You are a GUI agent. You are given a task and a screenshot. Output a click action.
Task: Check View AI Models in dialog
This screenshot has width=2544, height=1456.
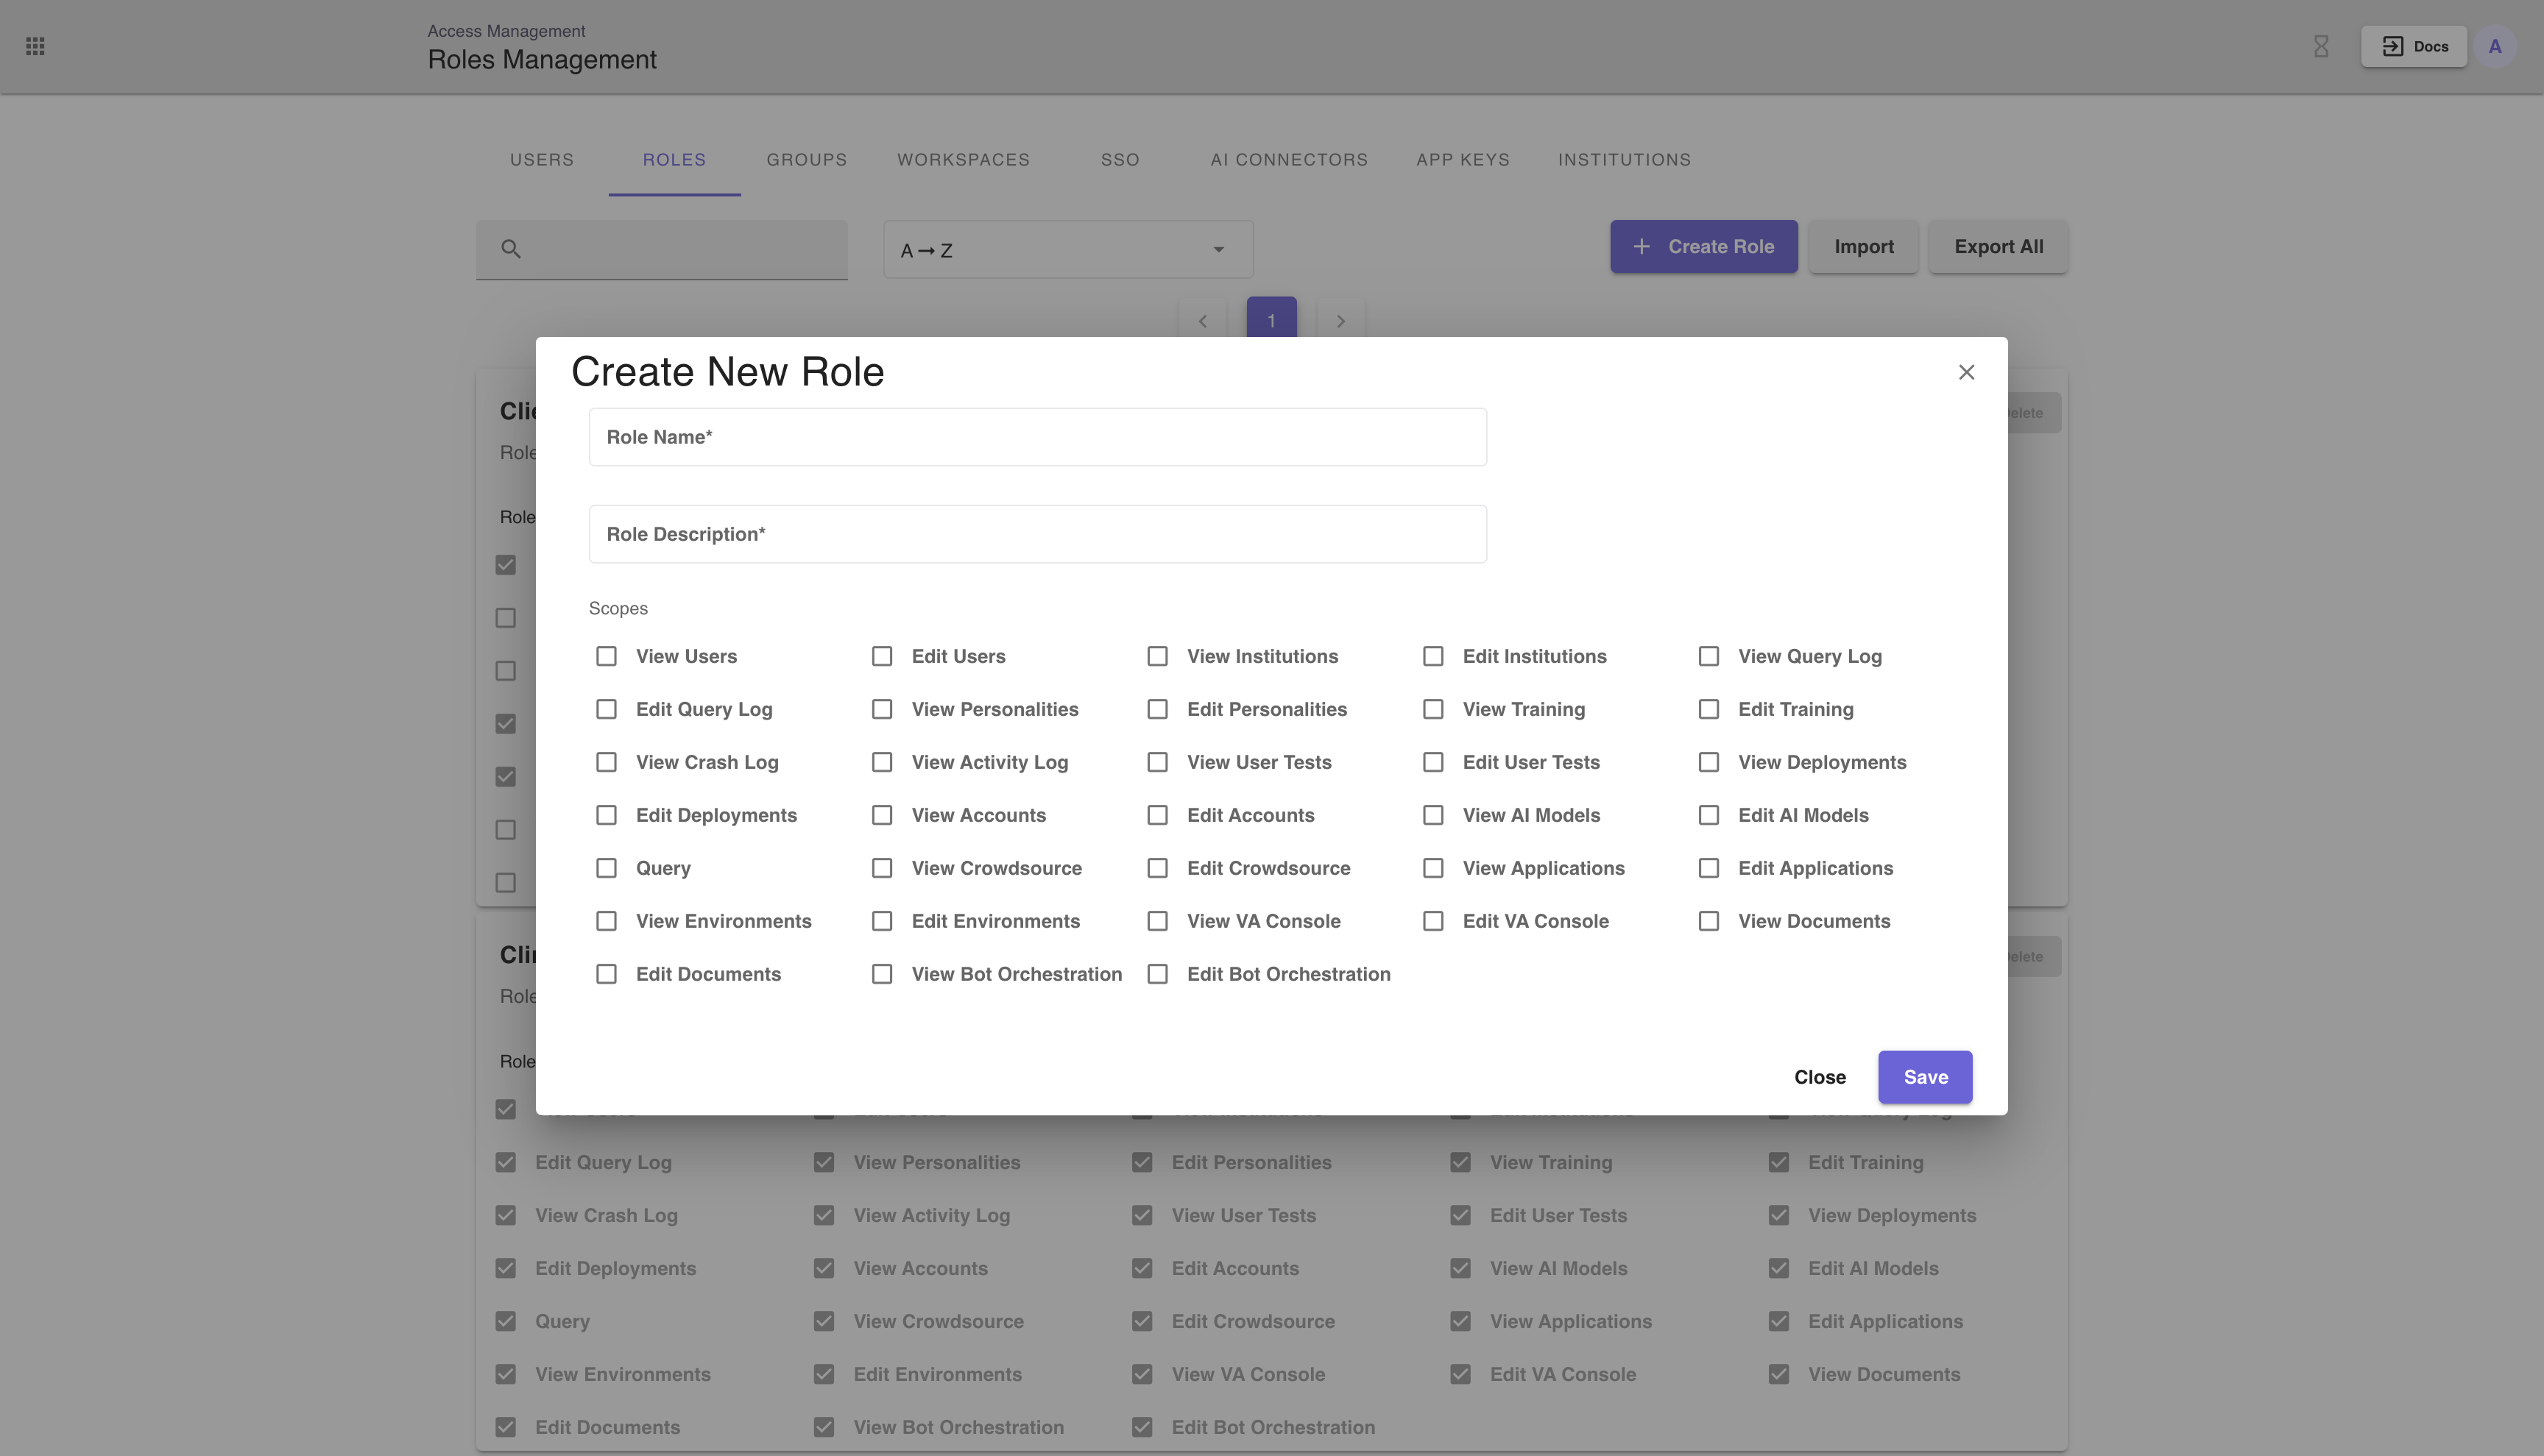click(x=1432, y=815)
